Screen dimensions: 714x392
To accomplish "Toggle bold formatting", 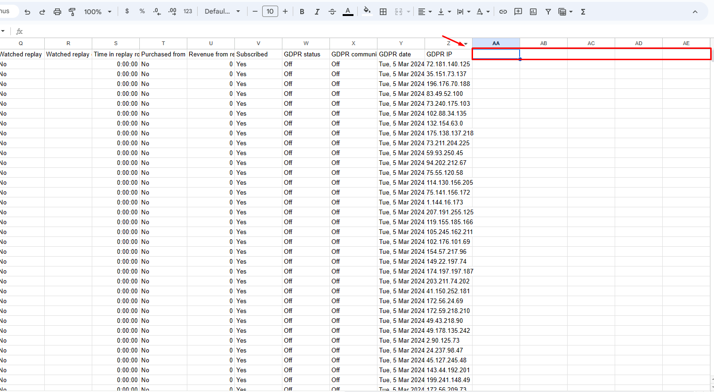I will coord(302,11).
